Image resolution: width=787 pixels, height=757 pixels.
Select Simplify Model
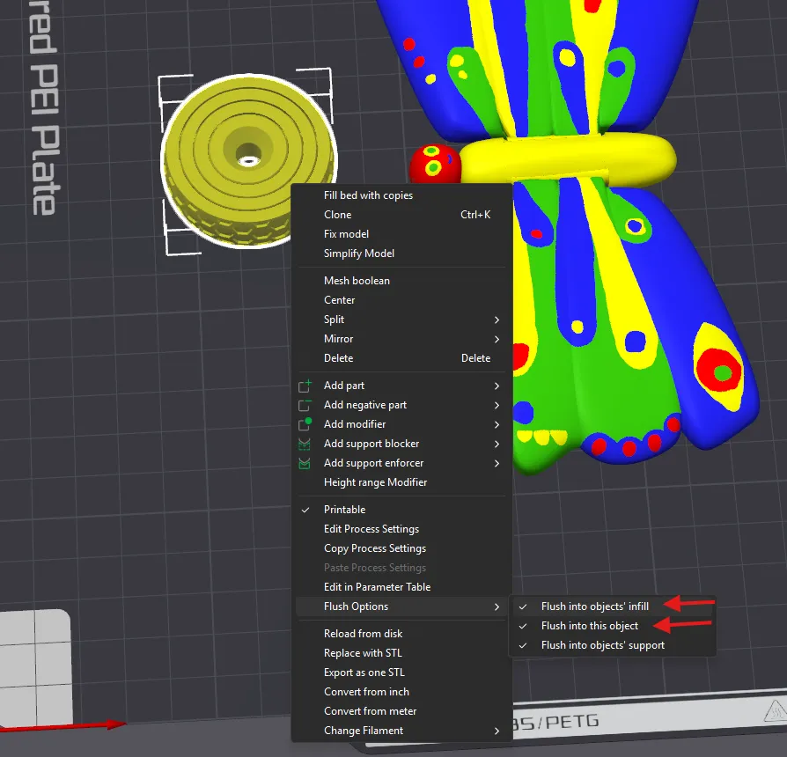(358, 254)
